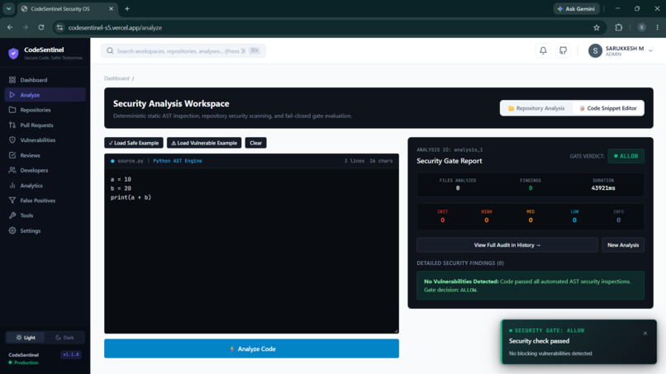The width and height of the screenshot is (666, 374).
Task: View Full Audit in History
Action: pos(507,245)
